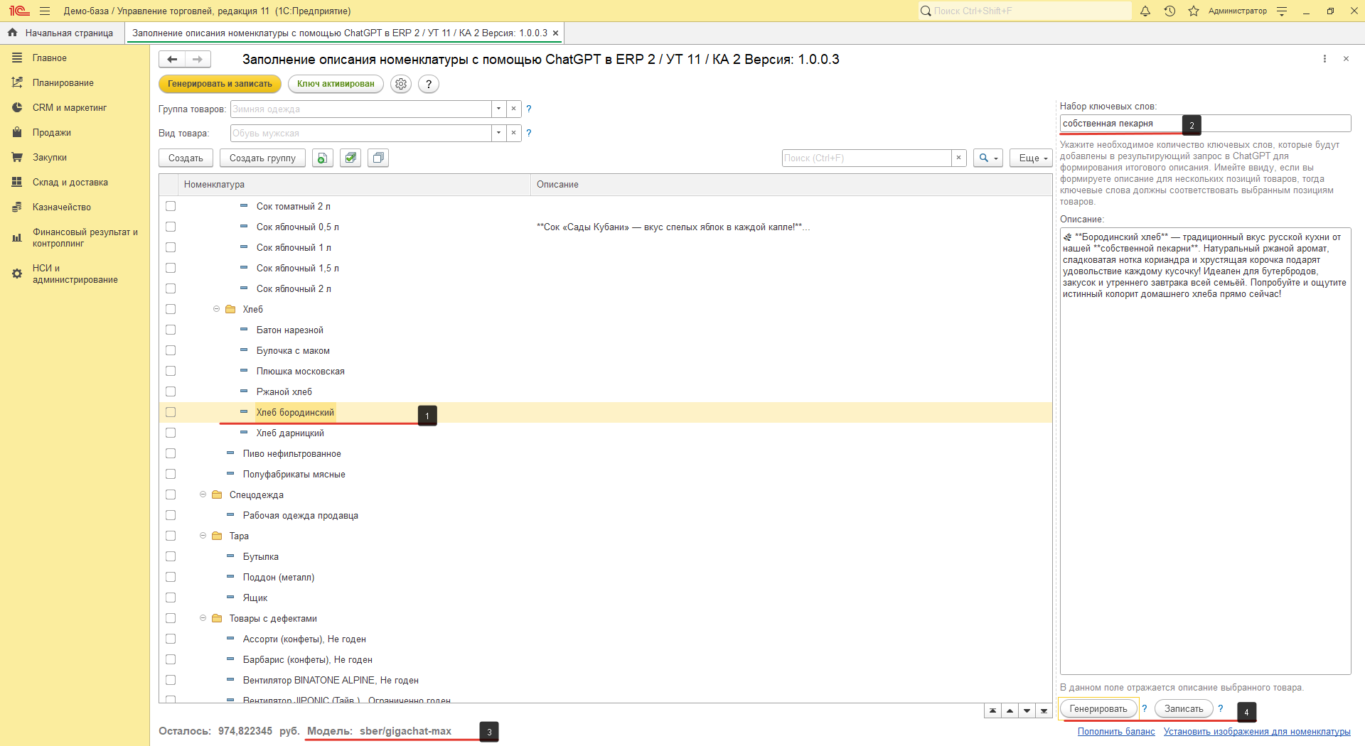The width and height of the screenshot is (1365, 746).
Task: Click into the Набор ключевых слов field
Action: pos(1120,124)
